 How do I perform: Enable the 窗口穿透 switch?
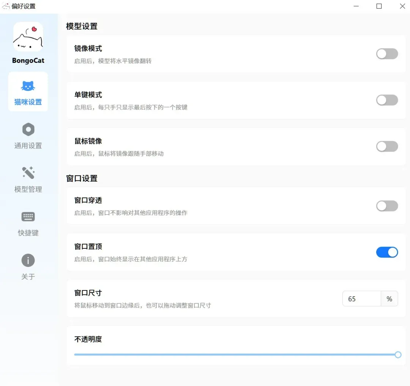click(387, 206)
